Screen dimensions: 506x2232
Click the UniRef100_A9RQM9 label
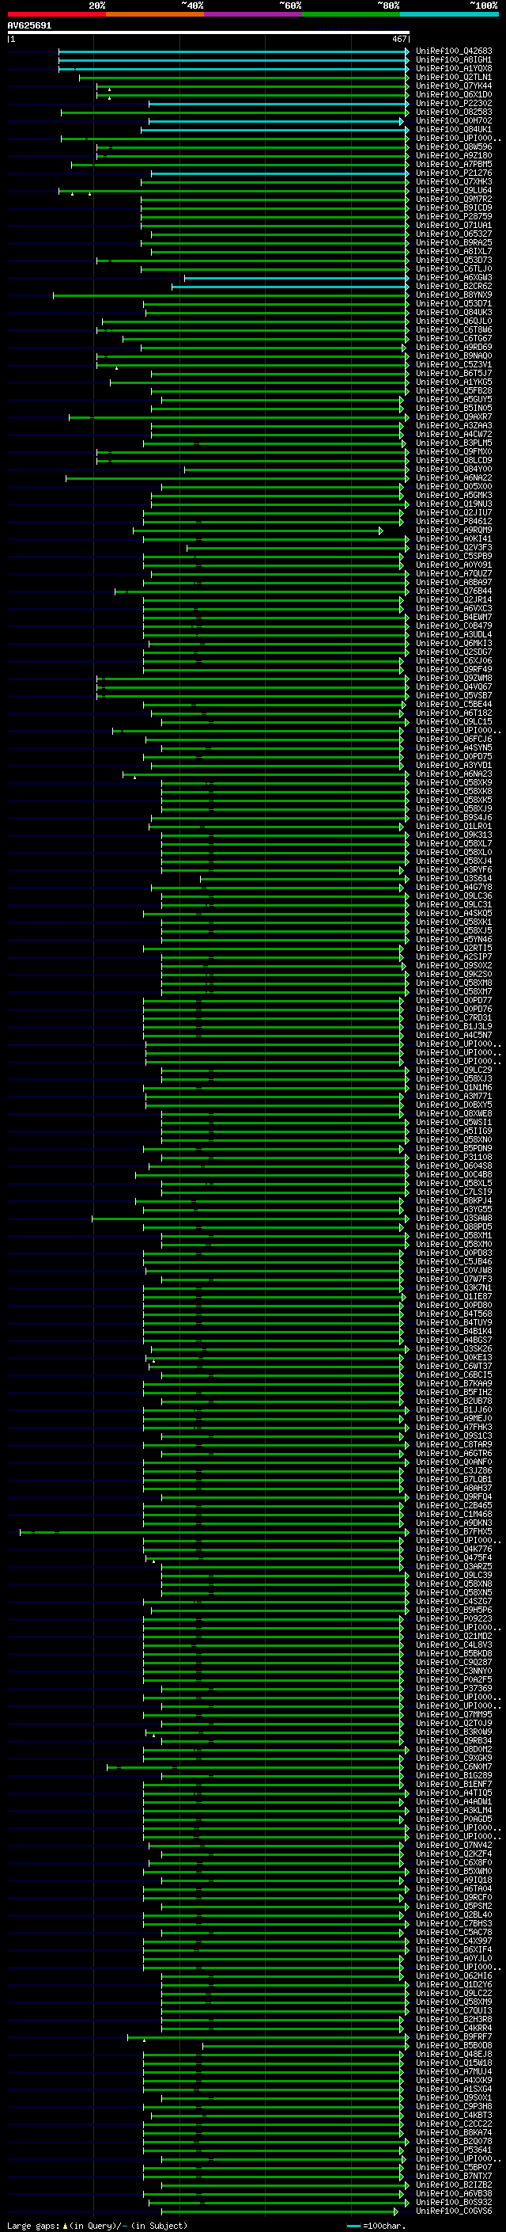tap(454, 530)
